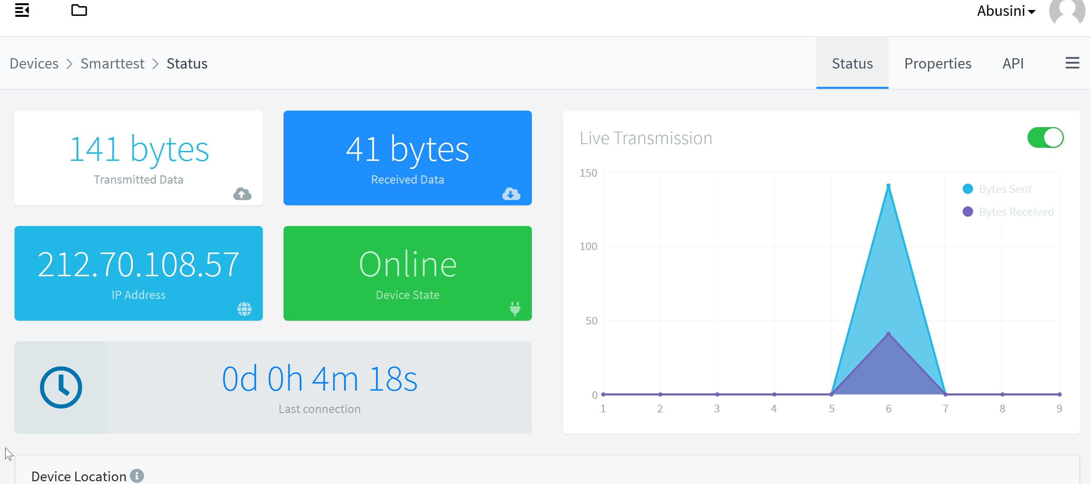Switch to the Status tab
1091x484 pixels.
click(x=852, y=63)
